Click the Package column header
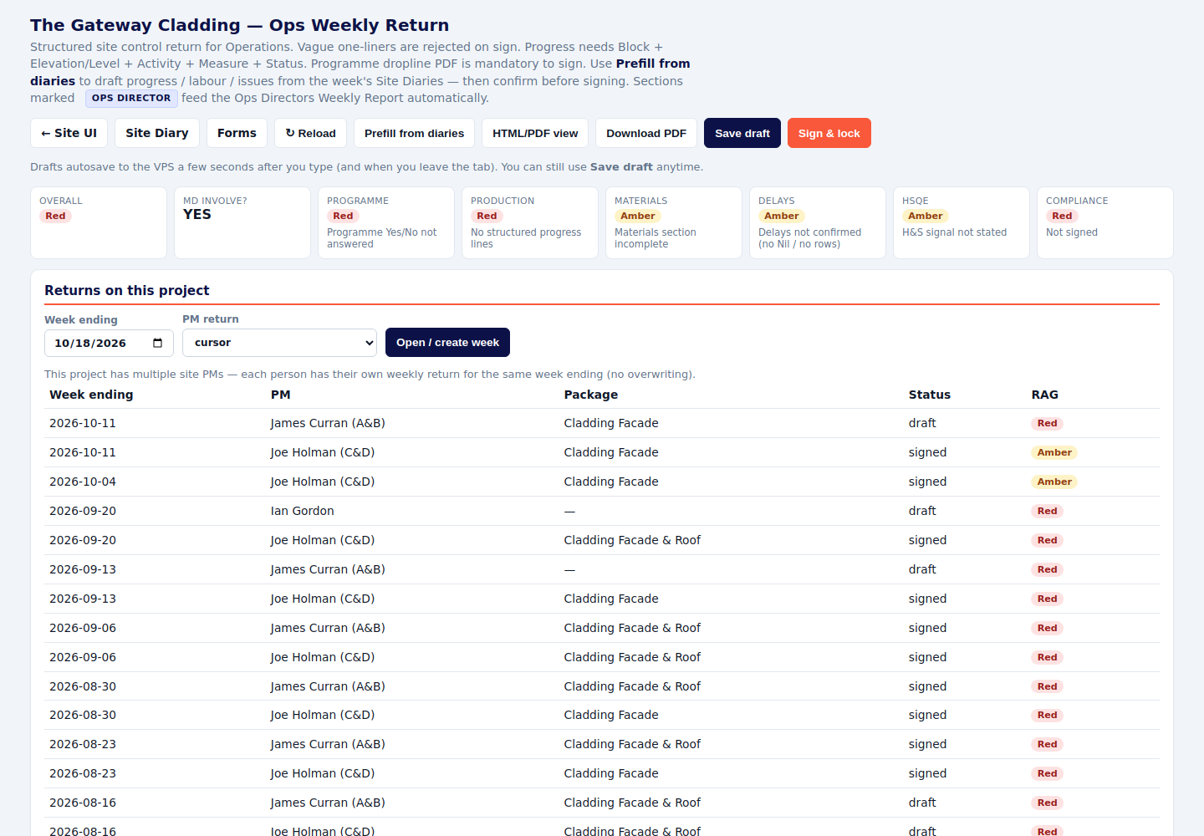The height and width of the screenshot is (836, 1204). click(591, 395)
